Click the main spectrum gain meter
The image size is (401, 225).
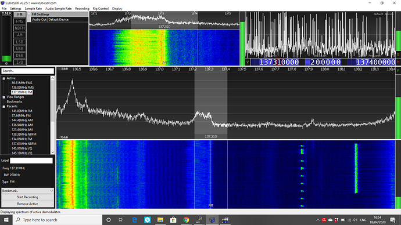click(x=398, y=107)
